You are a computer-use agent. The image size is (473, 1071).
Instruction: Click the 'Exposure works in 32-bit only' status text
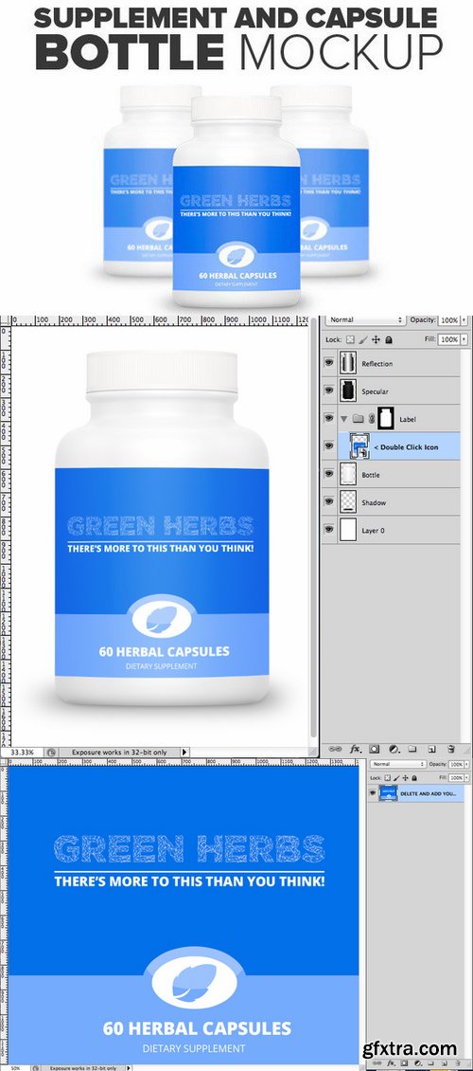pyautogui.click(x=118, y=752)
